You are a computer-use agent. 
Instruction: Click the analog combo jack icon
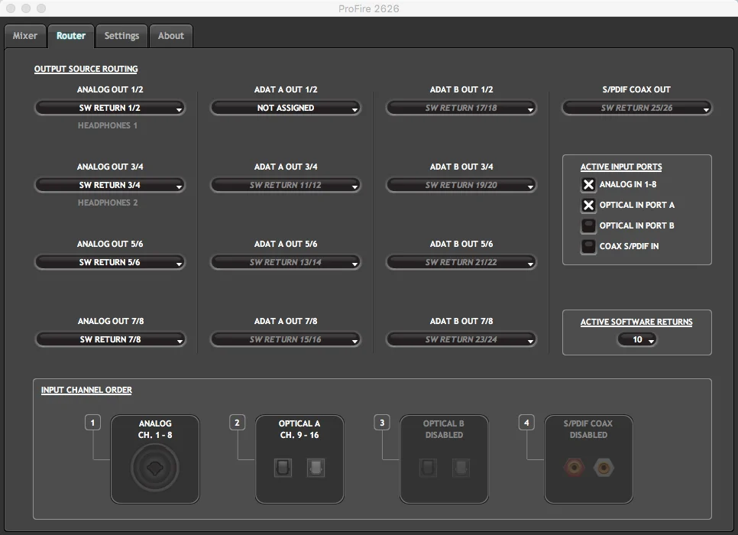coord(155,468)
